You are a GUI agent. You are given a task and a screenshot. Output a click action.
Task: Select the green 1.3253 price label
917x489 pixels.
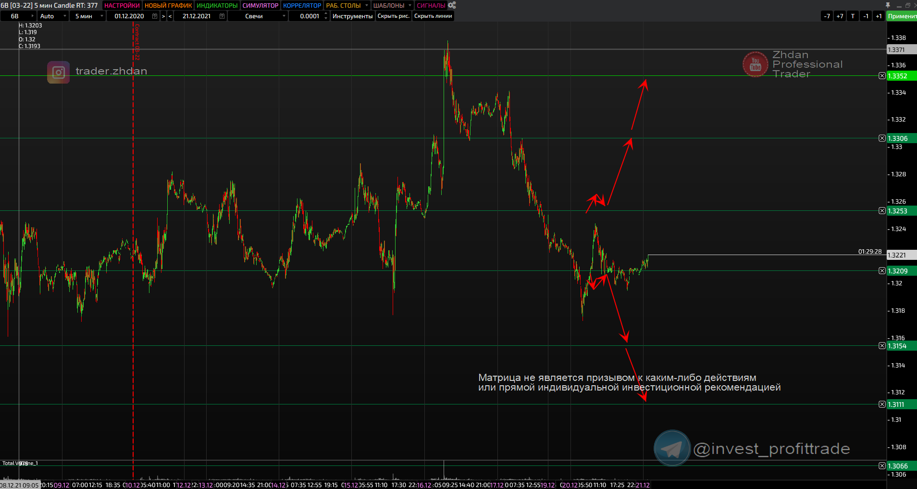(902, 211)
